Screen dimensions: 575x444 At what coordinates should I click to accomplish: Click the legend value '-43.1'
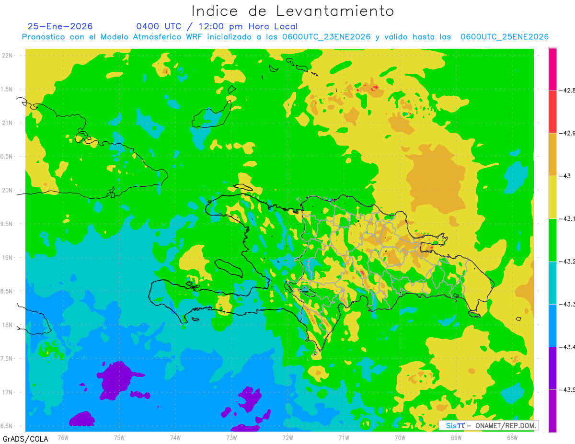pos(567,218)
